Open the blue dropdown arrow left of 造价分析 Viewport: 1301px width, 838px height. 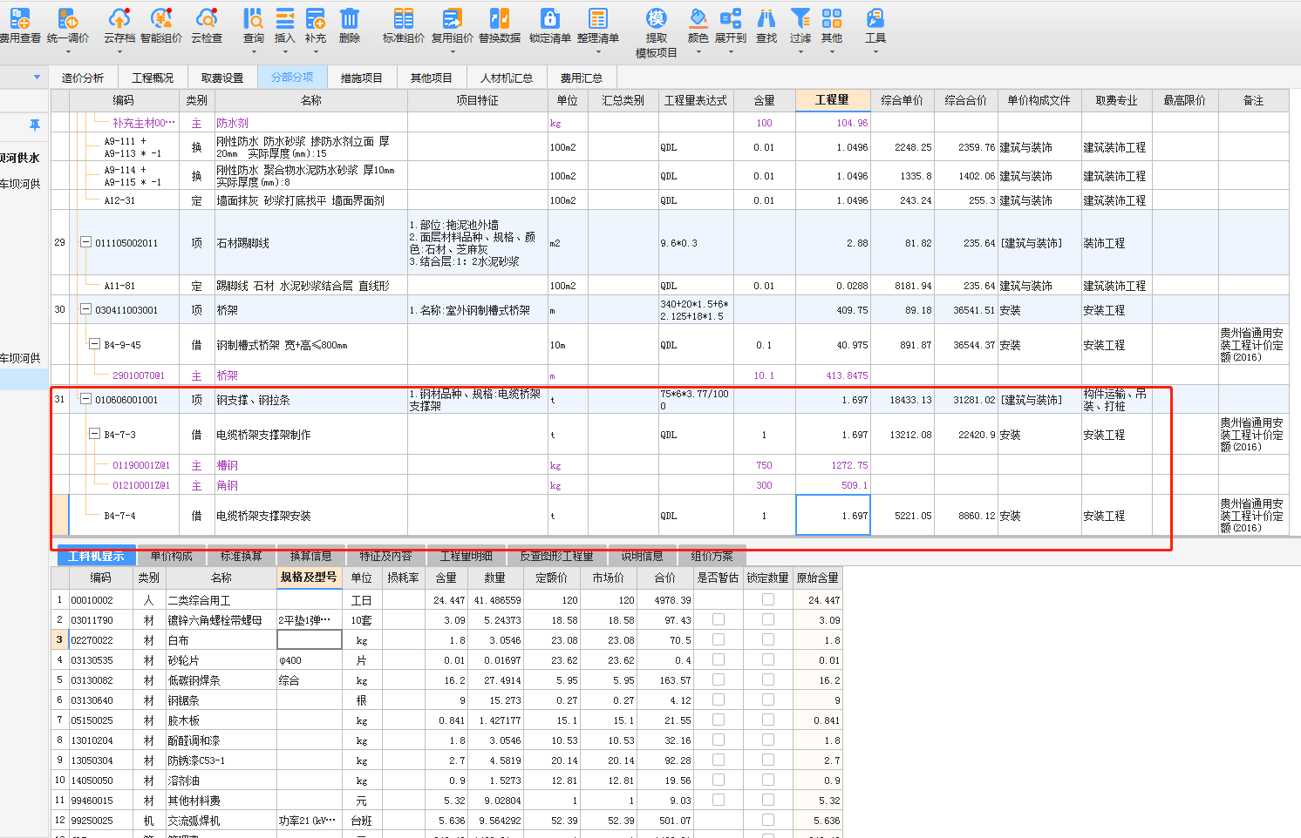point(37,77)
